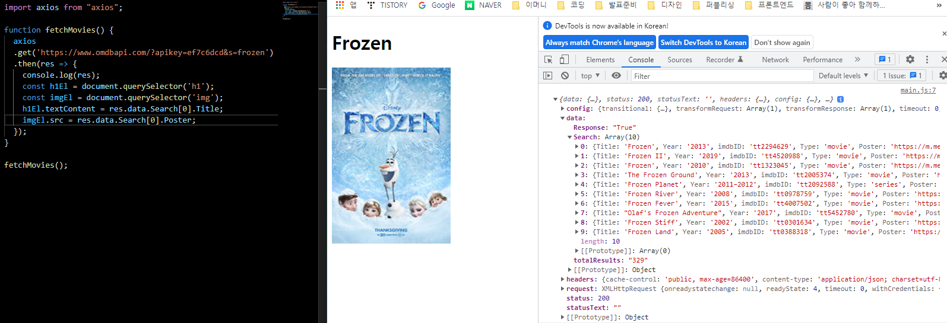Screen dimensions: 947x323
Task: Activate the inspect element picker icon
Action: (x=549, y=59)
